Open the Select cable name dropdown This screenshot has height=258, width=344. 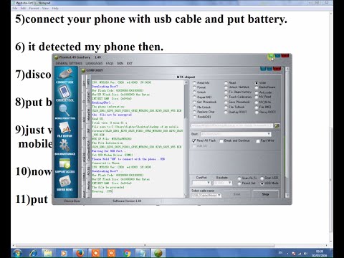tap(219, 196)
